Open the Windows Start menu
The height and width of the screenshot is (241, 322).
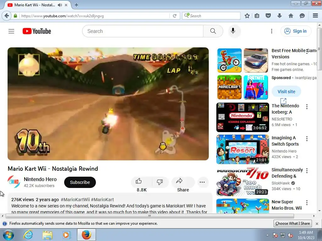click(8, 235)
